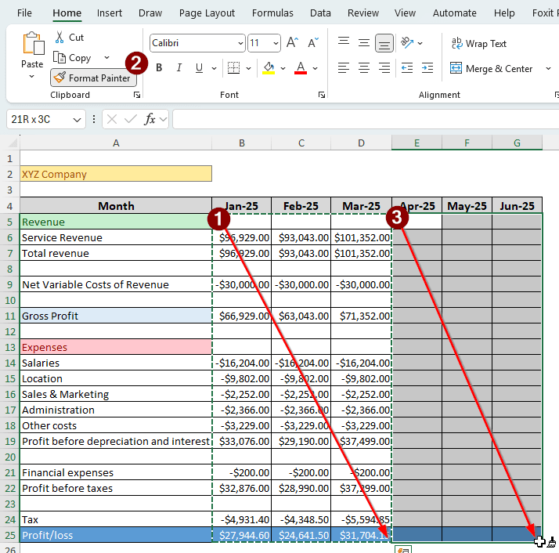Open the Name Box dropdown arrow
This screenshot has height=553, width=559.
[77, 119]
